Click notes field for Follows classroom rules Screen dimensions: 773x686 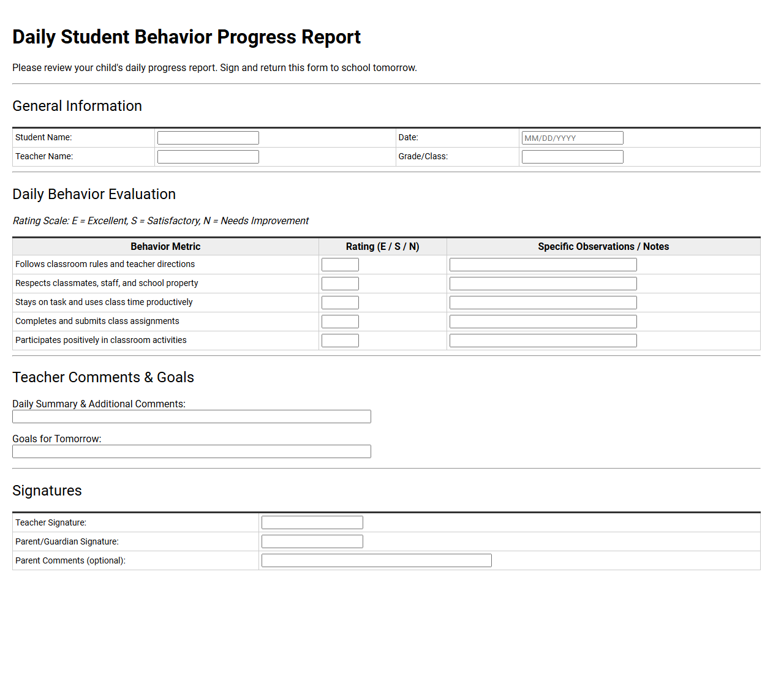pos(543,265)
